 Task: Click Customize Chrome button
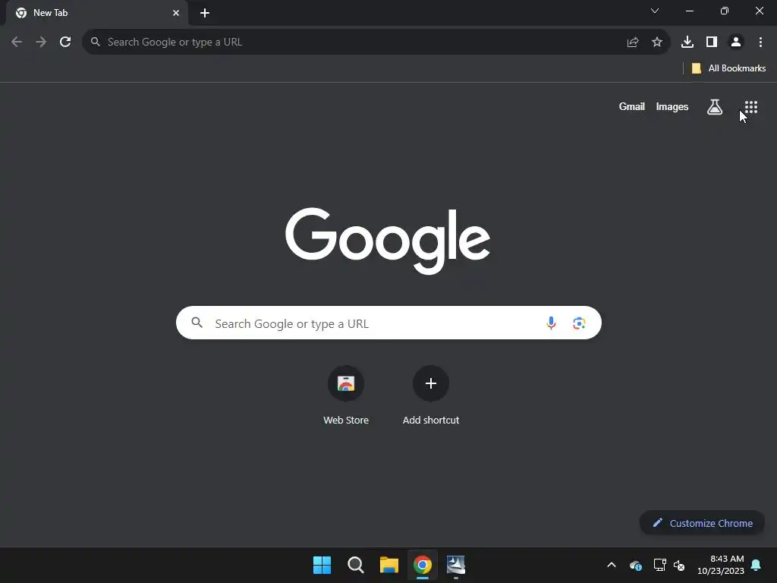pyautogui.click(x=702, y=523)
